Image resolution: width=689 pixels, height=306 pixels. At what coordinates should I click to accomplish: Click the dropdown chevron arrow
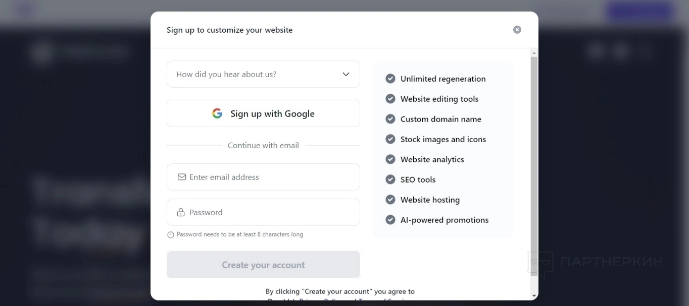click(346, 74)
